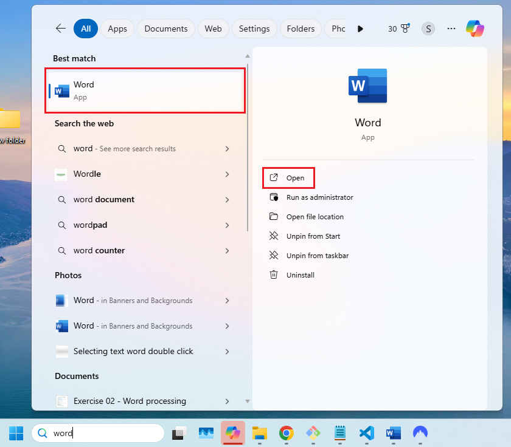This screenshot has width=511, height=447.
Task: Select the Settings filter tab
Action: tap(254, 29)
